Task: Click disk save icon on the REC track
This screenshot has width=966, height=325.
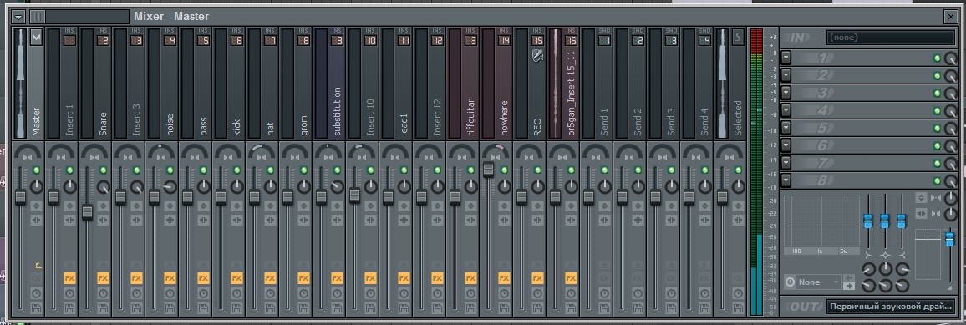Action: click(x=537, y=307)
